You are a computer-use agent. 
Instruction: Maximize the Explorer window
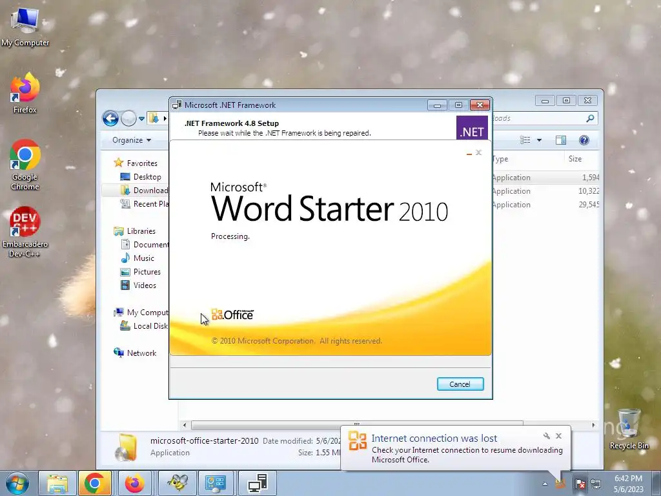point(566,100)
